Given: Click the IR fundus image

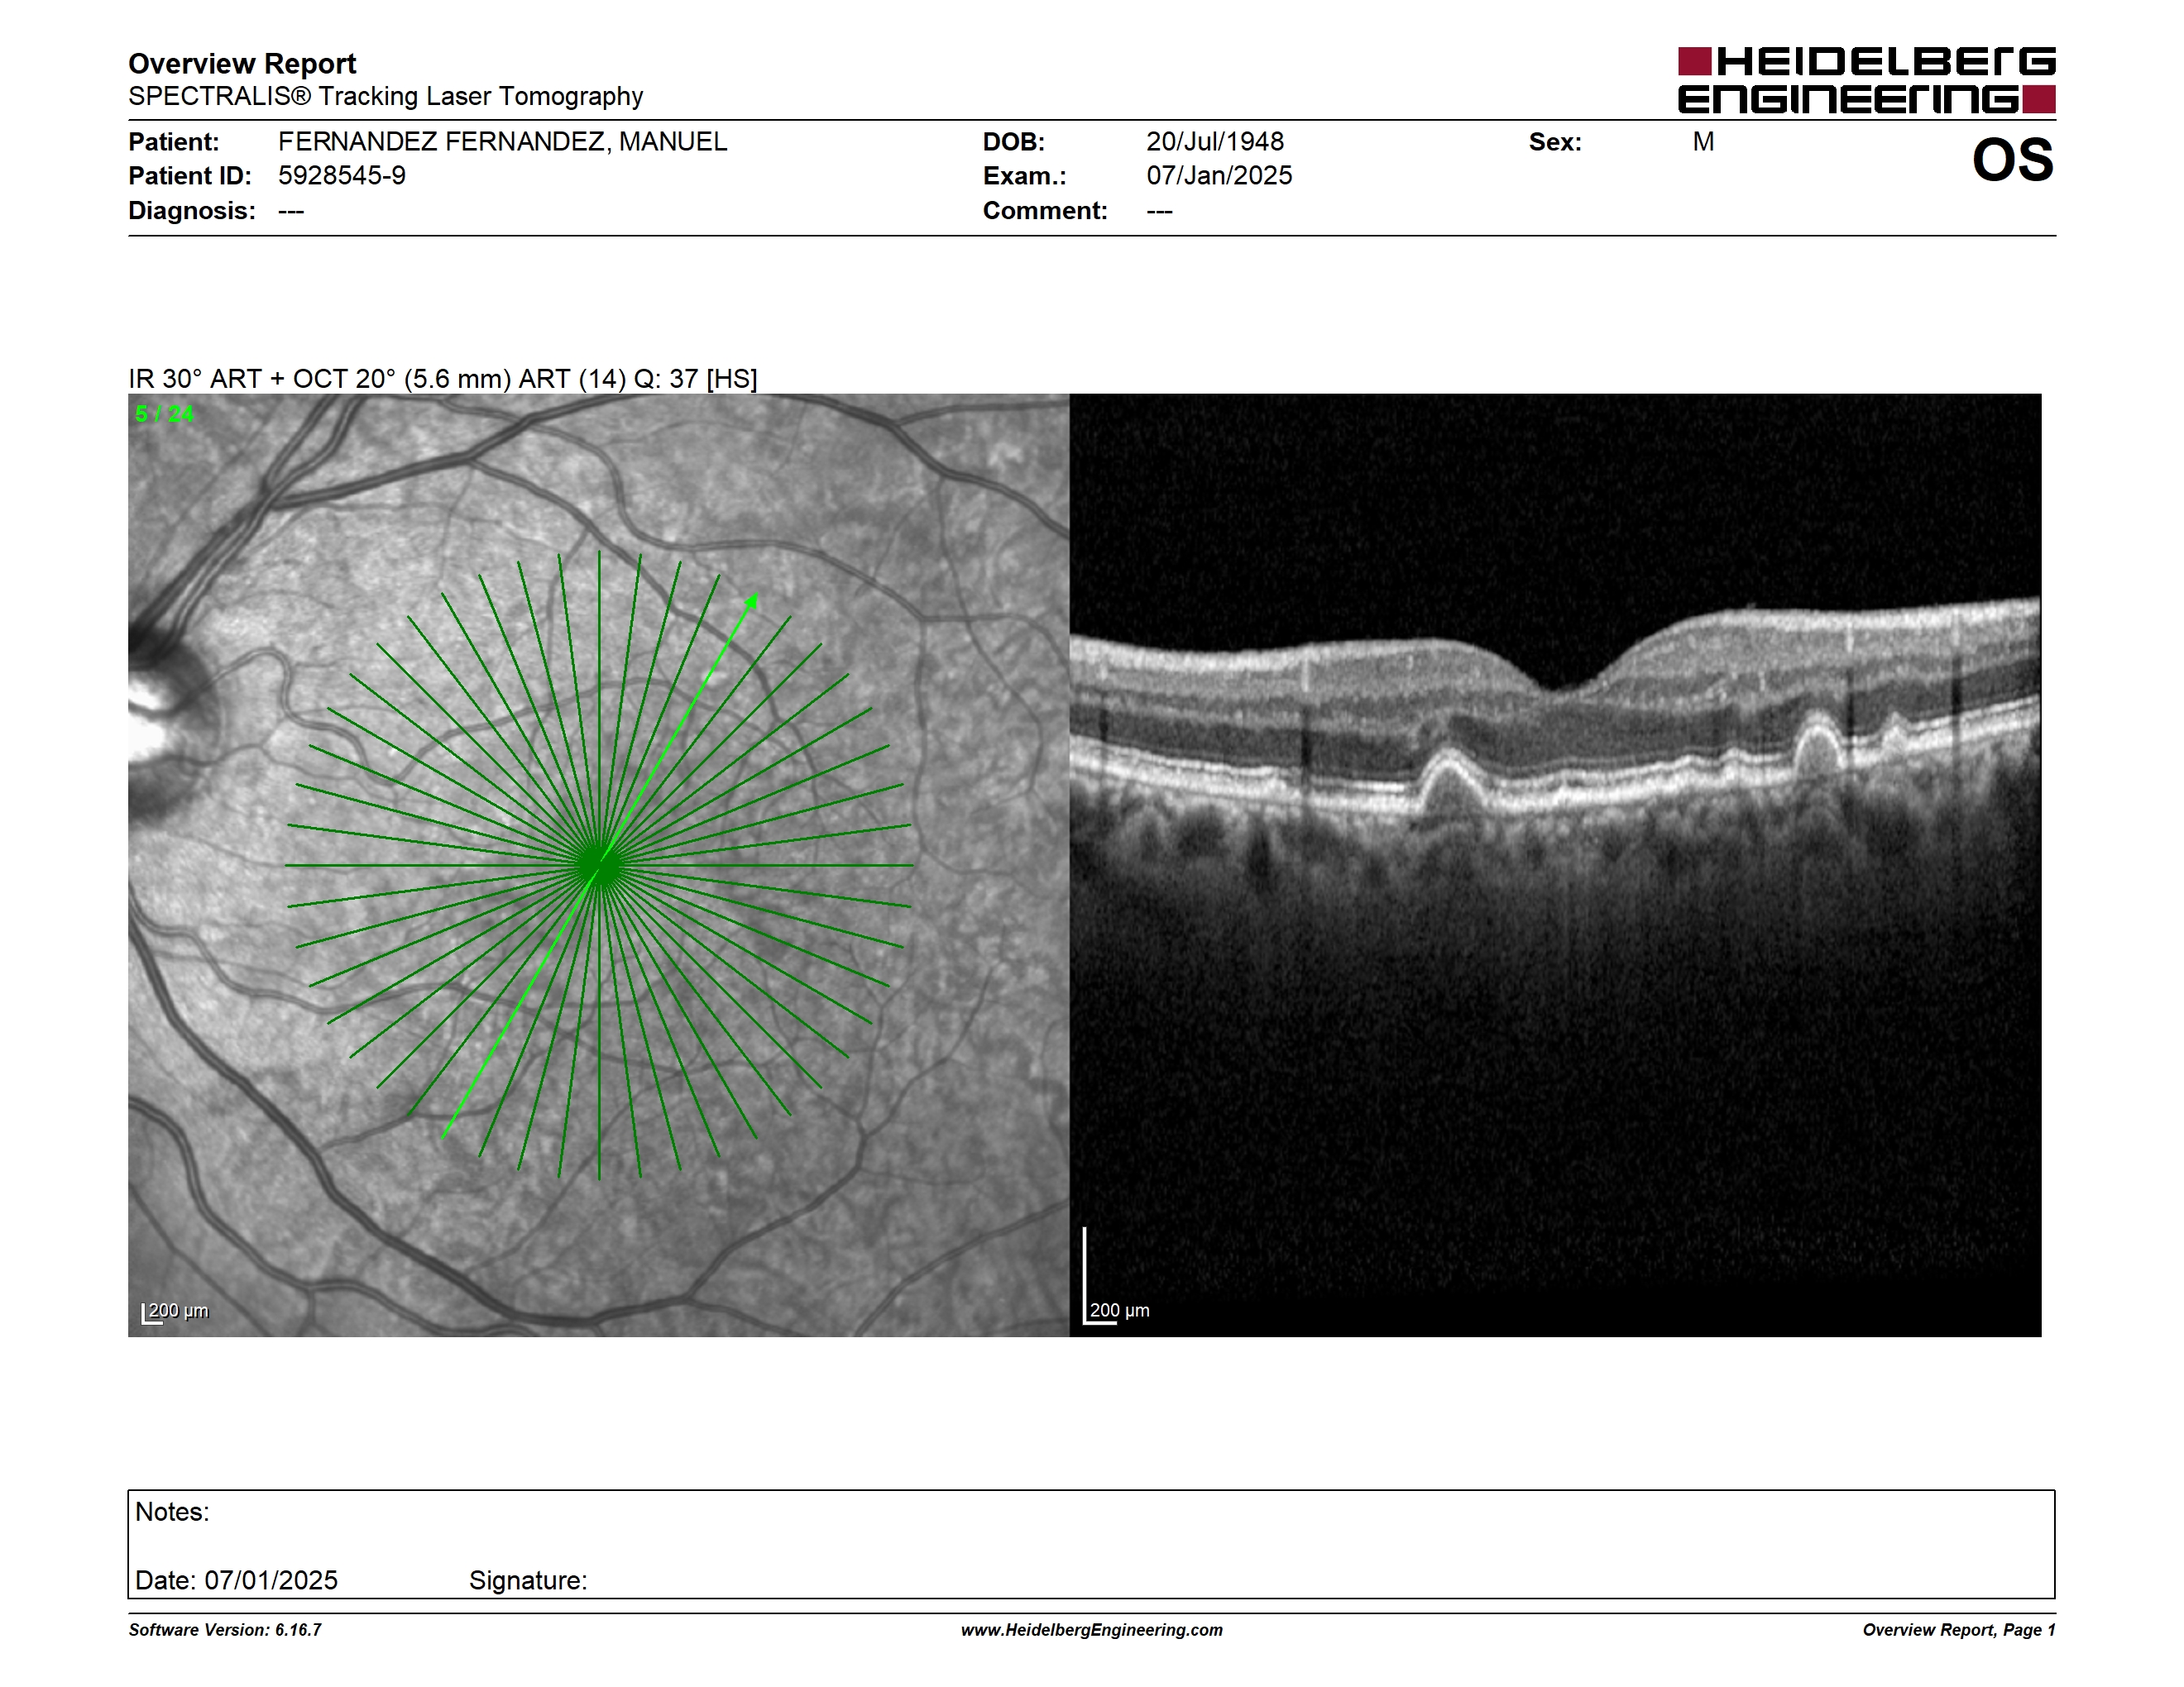Looking at the screenshot, I should [x=598, y=866].
